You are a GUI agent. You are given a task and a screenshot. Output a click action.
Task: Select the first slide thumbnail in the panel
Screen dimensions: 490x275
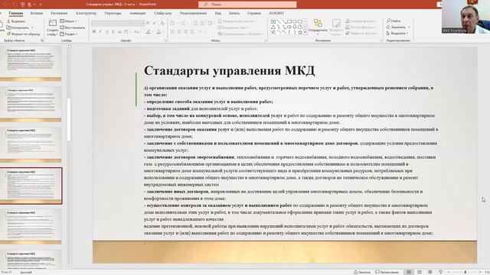pyautogui.click(x=31, y=63)
